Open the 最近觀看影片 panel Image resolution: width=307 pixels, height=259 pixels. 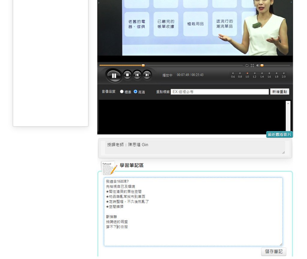[279, 134]
